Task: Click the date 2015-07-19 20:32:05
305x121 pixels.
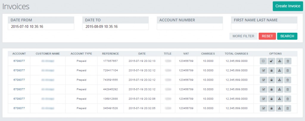Action: click(x=142, y=108)
